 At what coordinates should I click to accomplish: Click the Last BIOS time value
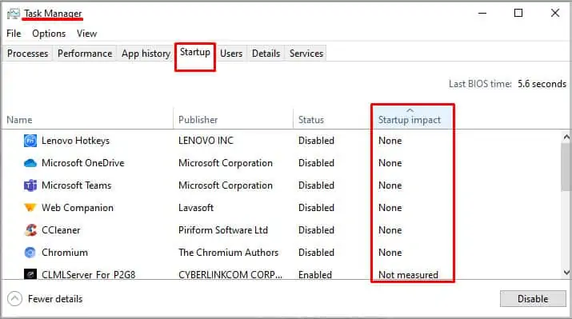[x=542, y=84]
